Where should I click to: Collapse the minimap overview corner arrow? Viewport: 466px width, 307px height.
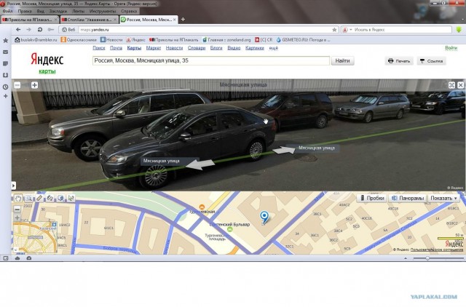click(x=16, y=250)
